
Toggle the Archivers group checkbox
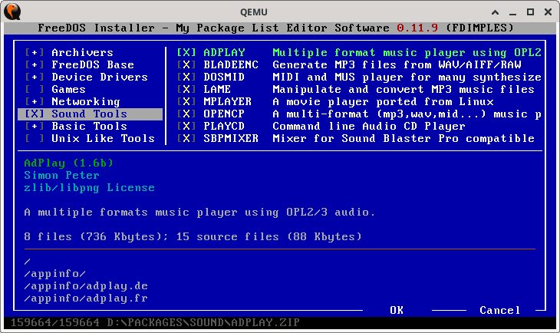point(35,52)
